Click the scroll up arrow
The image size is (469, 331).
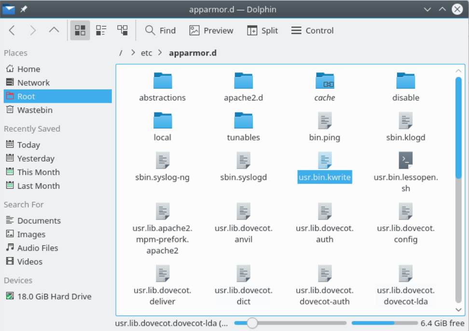click(458, 71)
